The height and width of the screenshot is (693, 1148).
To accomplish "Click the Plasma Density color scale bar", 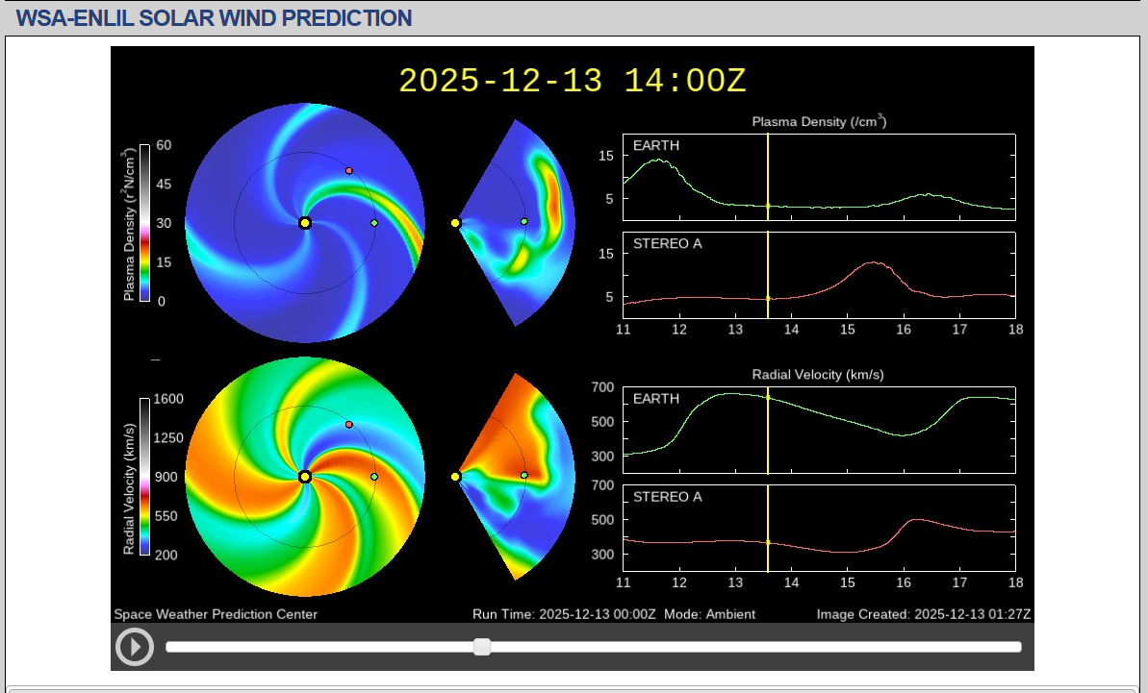I will [x=144, y=223].
